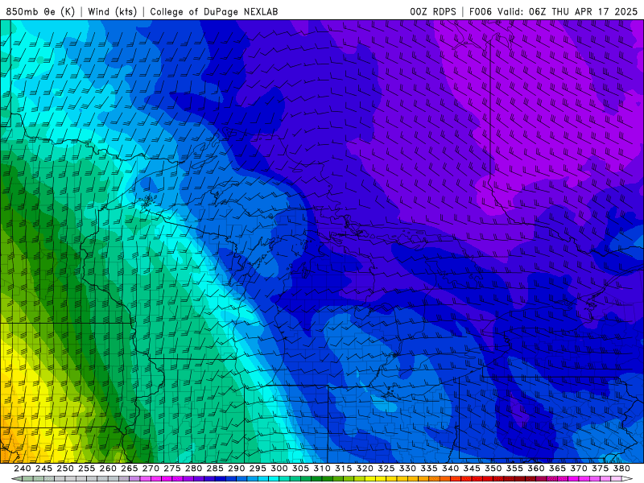
Task: Click the 295 scale number
Action: click(x=258, y=469)
